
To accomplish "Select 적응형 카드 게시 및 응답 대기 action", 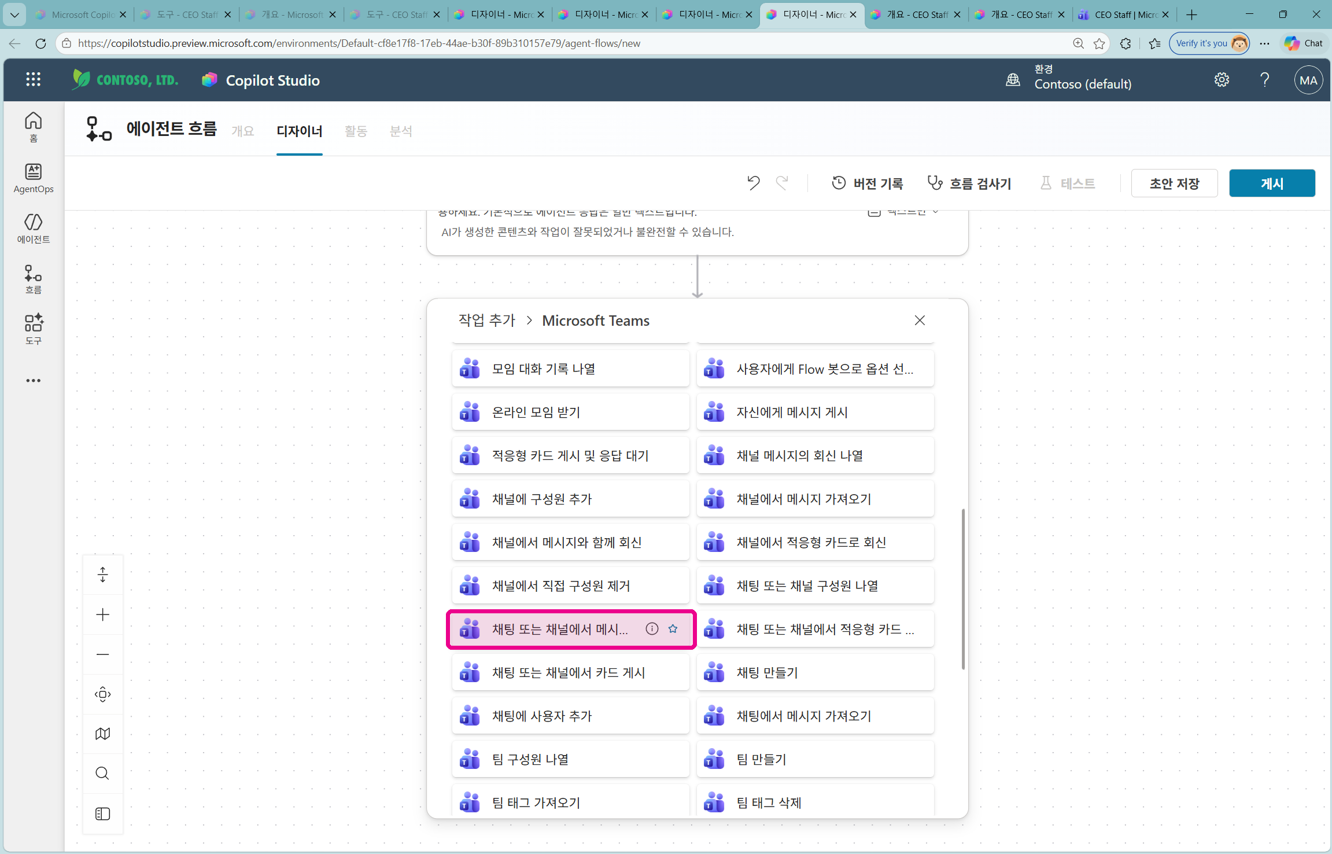I will pos(571,455).
